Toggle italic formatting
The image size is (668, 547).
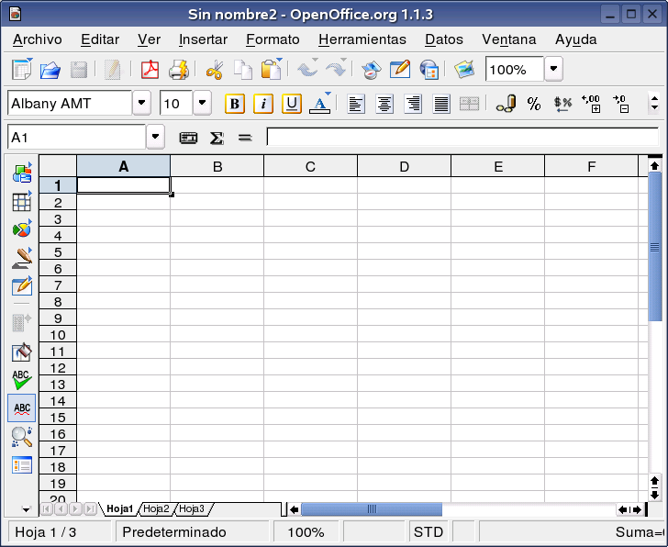tap(263, 104)
